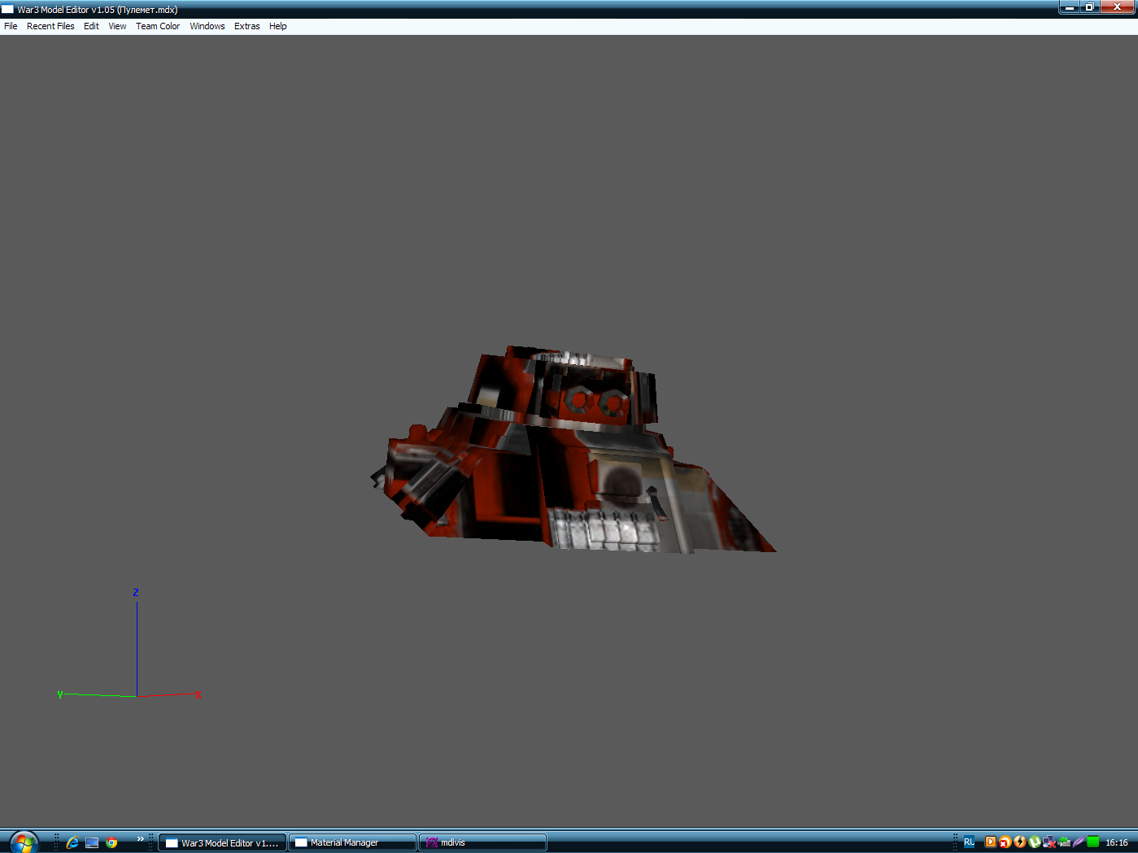Click the orange media player tray icon
This screenshot has height=853, width=1138.
coord(991,842)
